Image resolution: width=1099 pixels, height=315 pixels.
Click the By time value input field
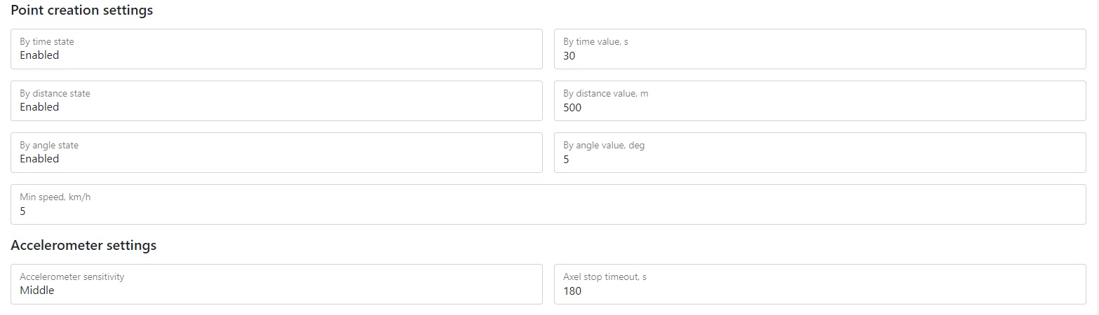pyautogui.click(x=819, y=49)
